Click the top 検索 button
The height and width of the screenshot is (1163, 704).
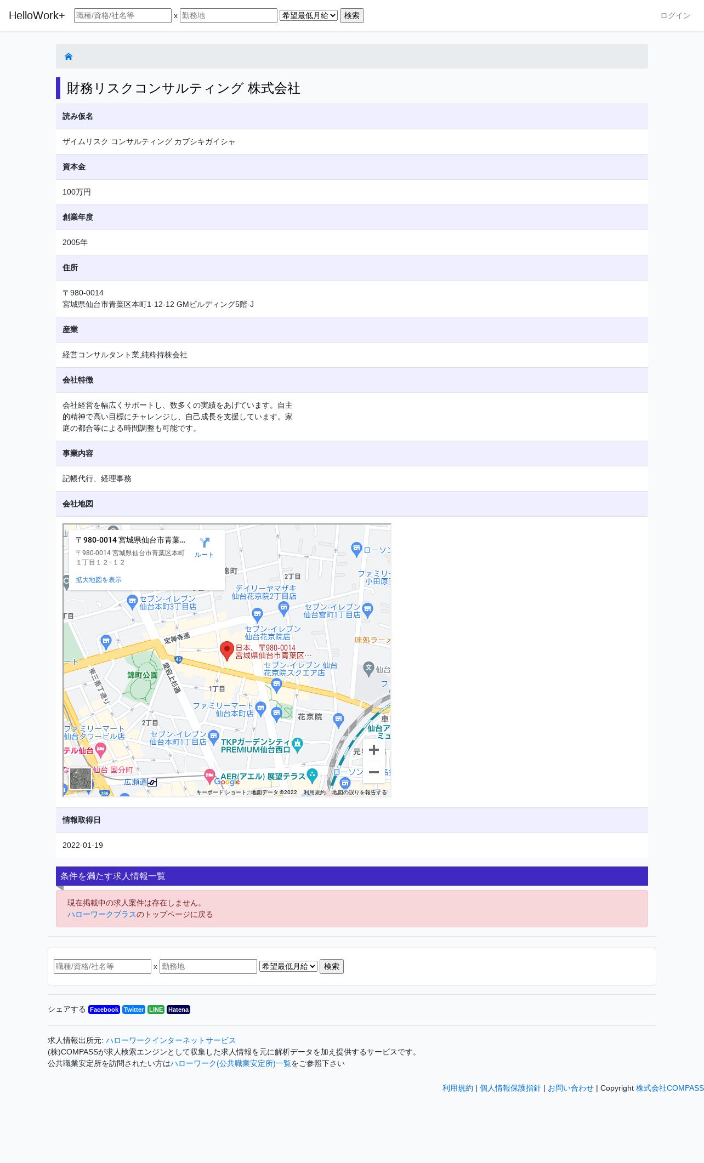click(352, 15)
